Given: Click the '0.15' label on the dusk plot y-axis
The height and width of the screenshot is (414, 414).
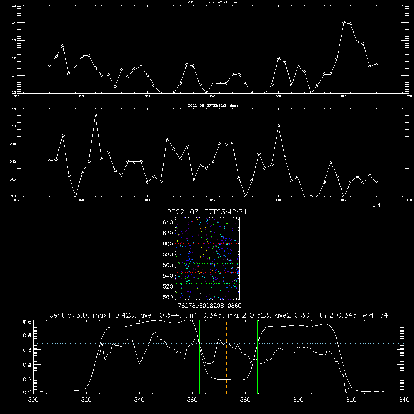Looking at the screenshot, I should (x=13, y=144).
